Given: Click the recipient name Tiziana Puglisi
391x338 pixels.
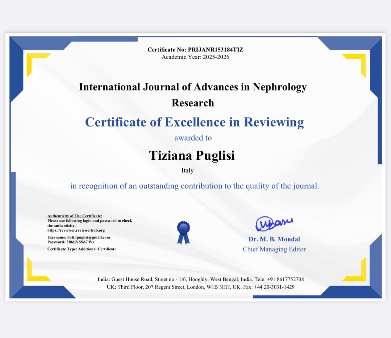Looking at the screenshot, I should 191,155.
